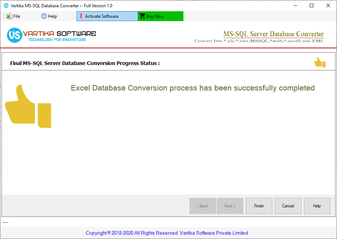Click the app icon in title bar

(6, 5)
